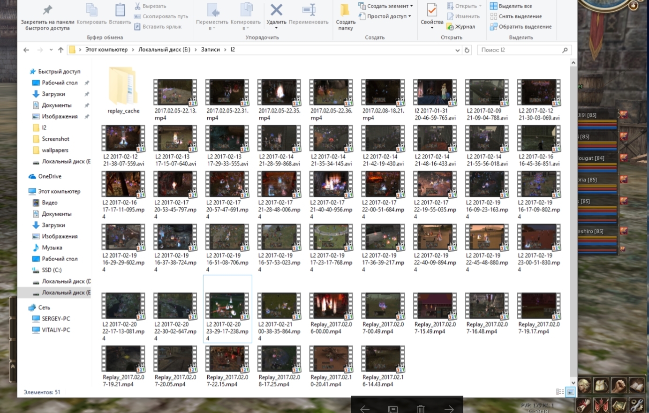
Task: Select video Replay_2017.02.07-19.17.mp4
Action: click(x=539, y=313)
